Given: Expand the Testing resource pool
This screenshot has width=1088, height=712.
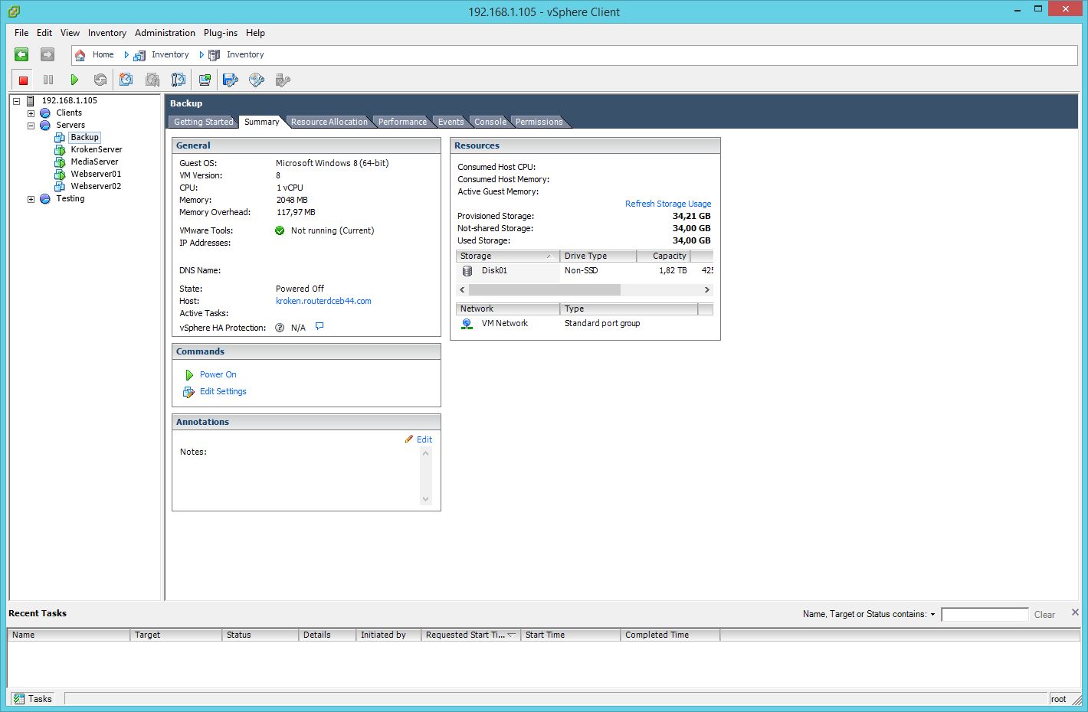Looking at the screenshot, I should click(31, 199).
